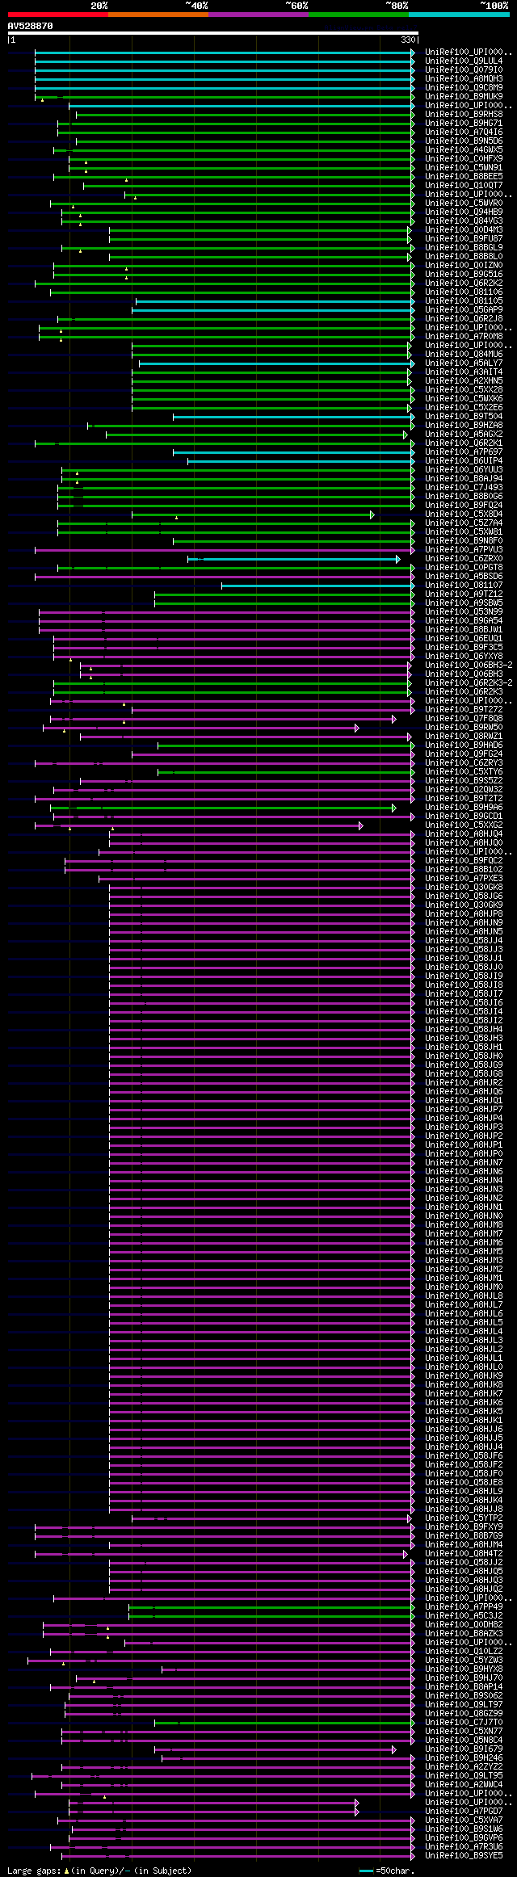Select the UniRef100_B9T272 label
Screen dimensions: 517x1877
[464, 709]
